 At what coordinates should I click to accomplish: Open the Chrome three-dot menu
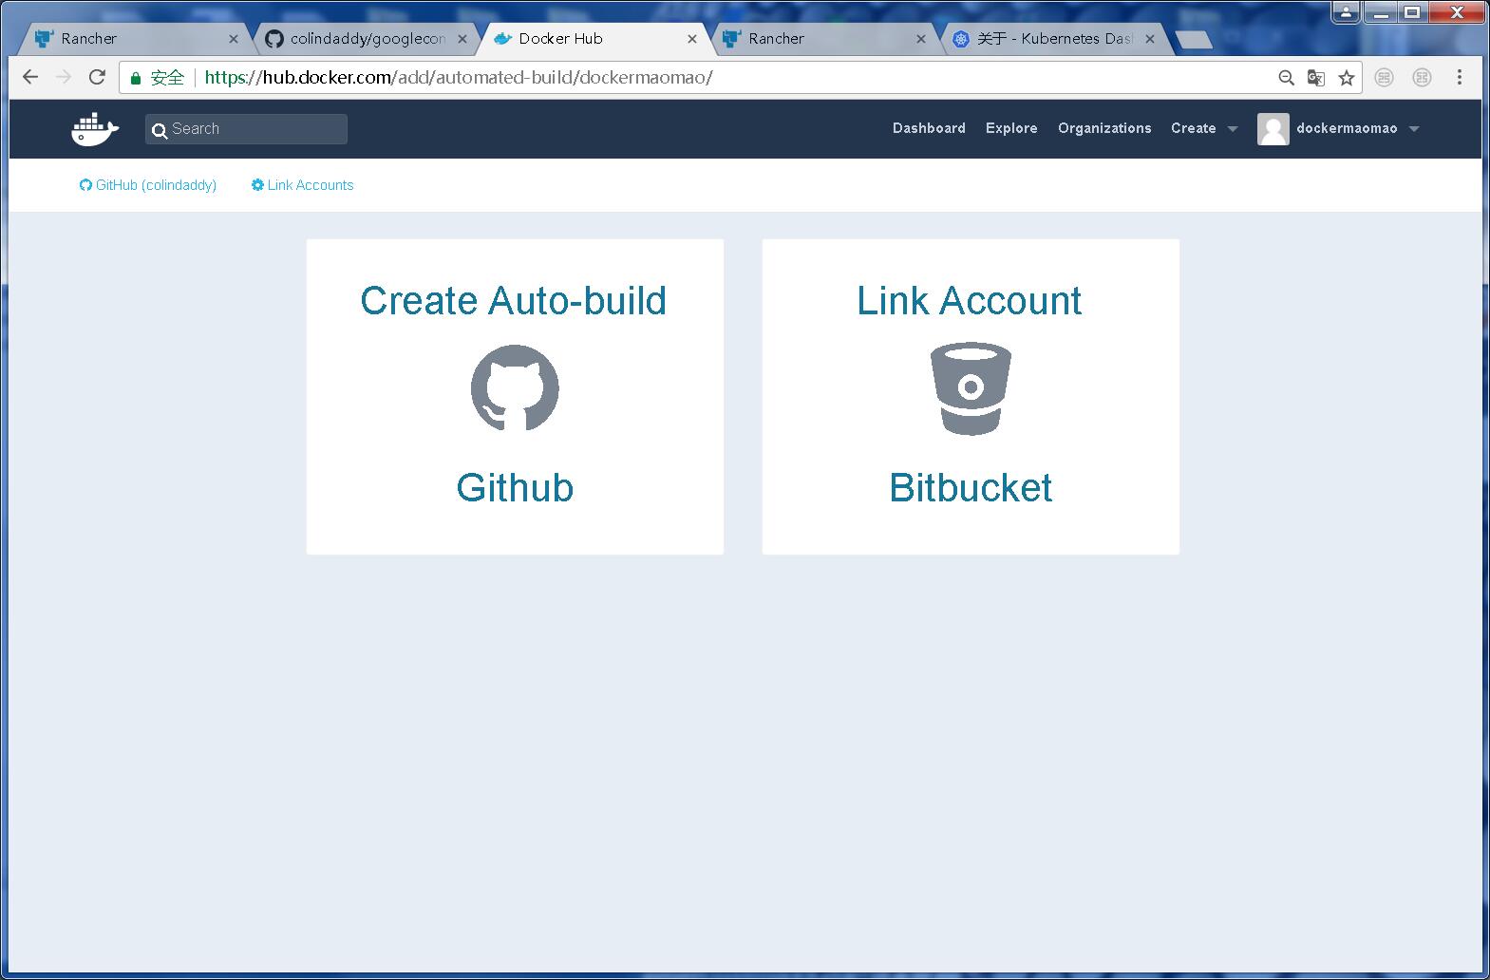tap(1460, 78)
